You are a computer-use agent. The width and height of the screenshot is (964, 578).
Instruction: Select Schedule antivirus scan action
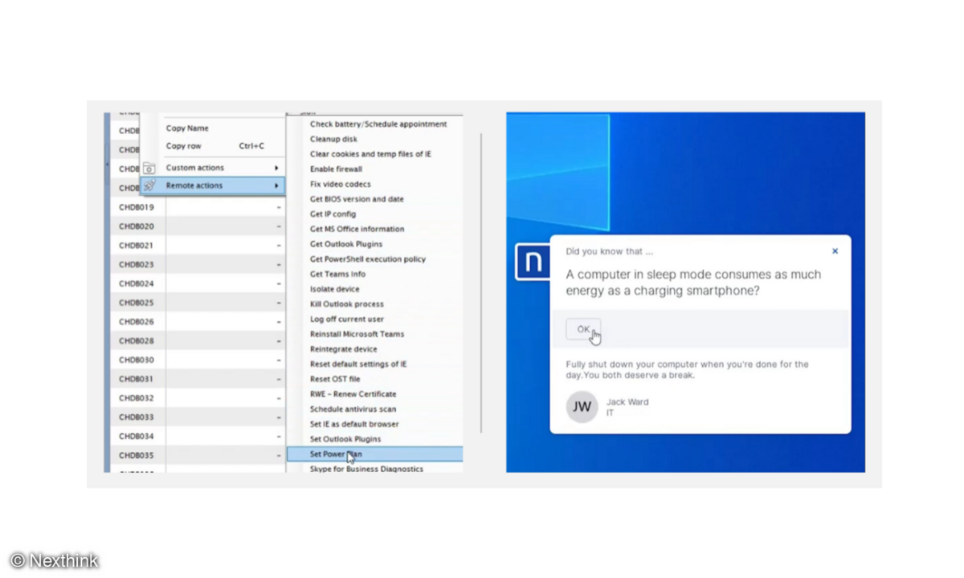353,409
